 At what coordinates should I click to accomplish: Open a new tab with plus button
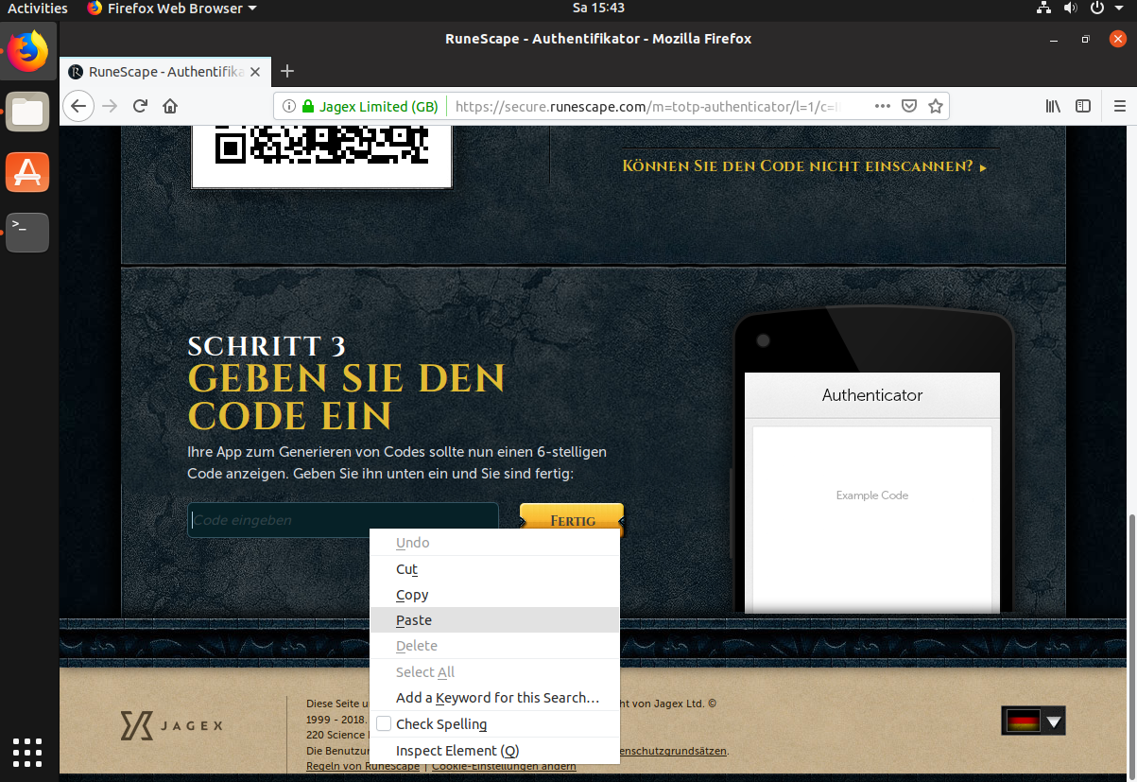(x=288, y=71)
